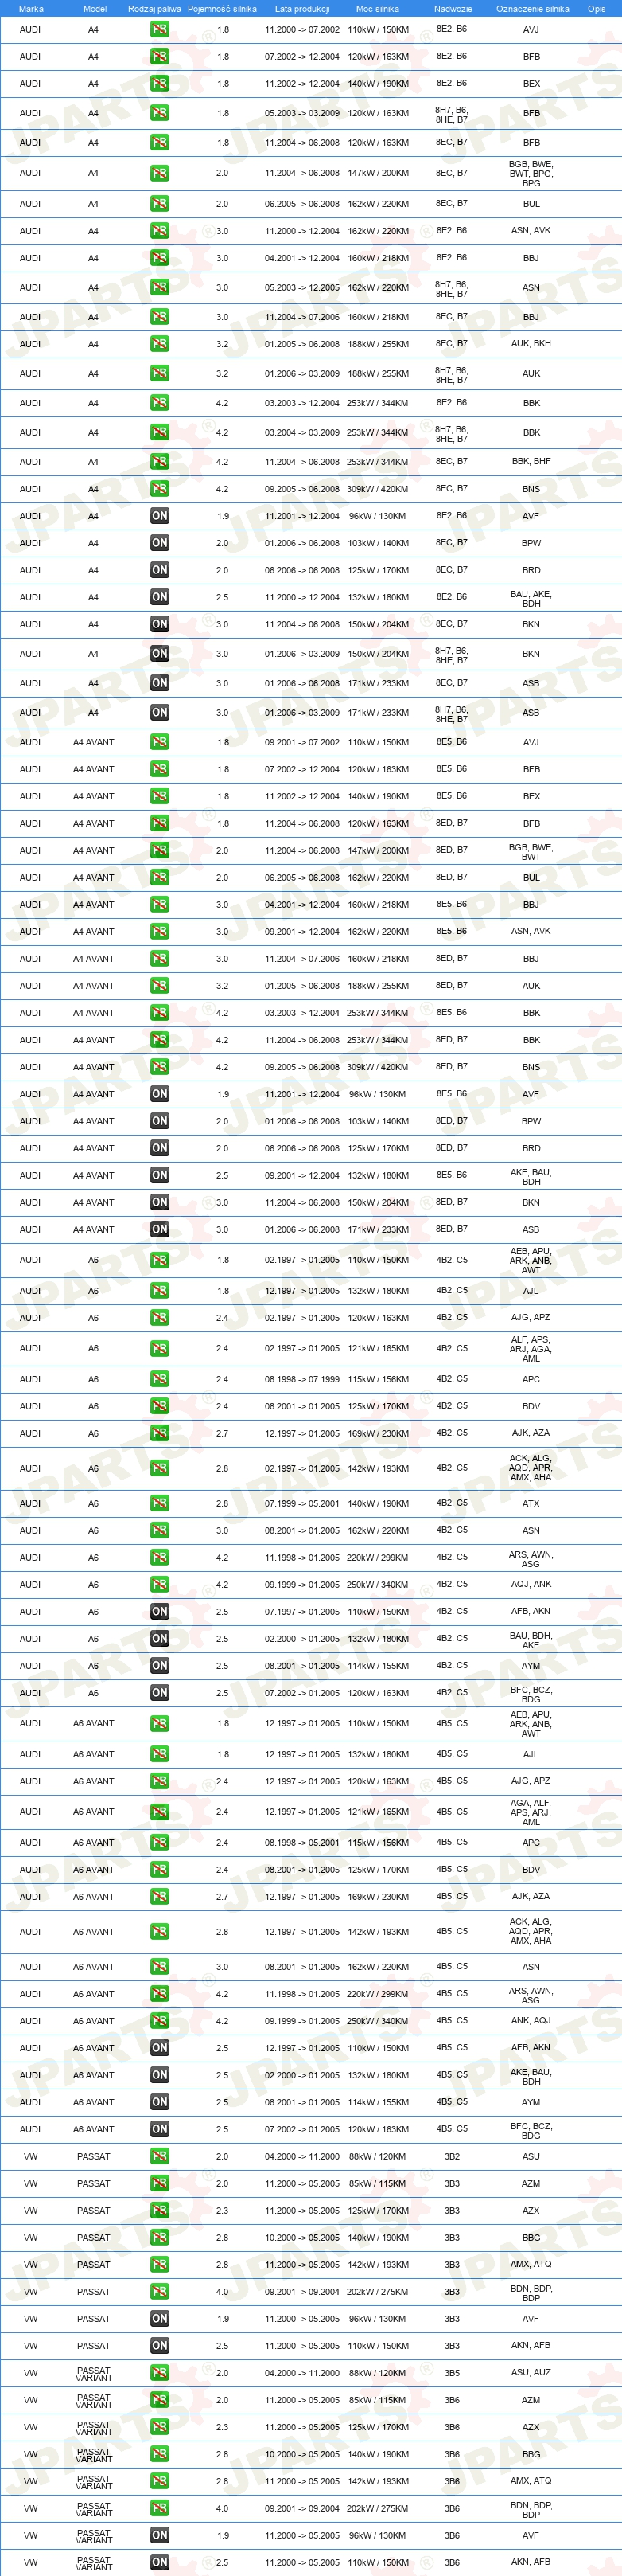Click body code '3B5' in PASSAT VARIANT row
Screen dimensions: 622x2576
pos(453,2372)
